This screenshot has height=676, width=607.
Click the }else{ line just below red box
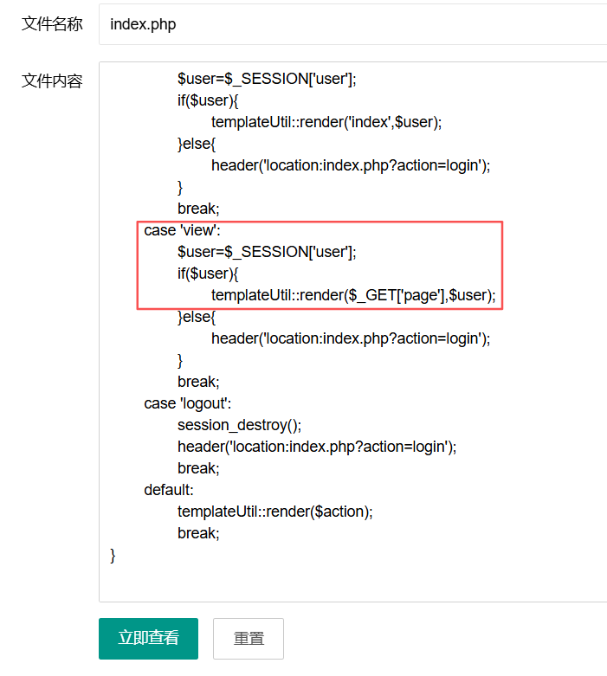click(x=197, y=317)
